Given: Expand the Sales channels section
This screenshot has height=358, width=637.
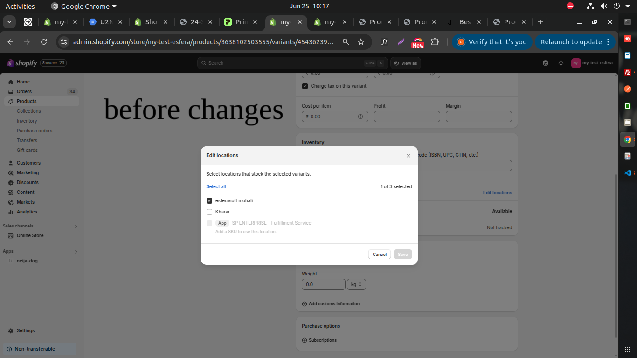Looking at the screenshot, I should [76, 227].
